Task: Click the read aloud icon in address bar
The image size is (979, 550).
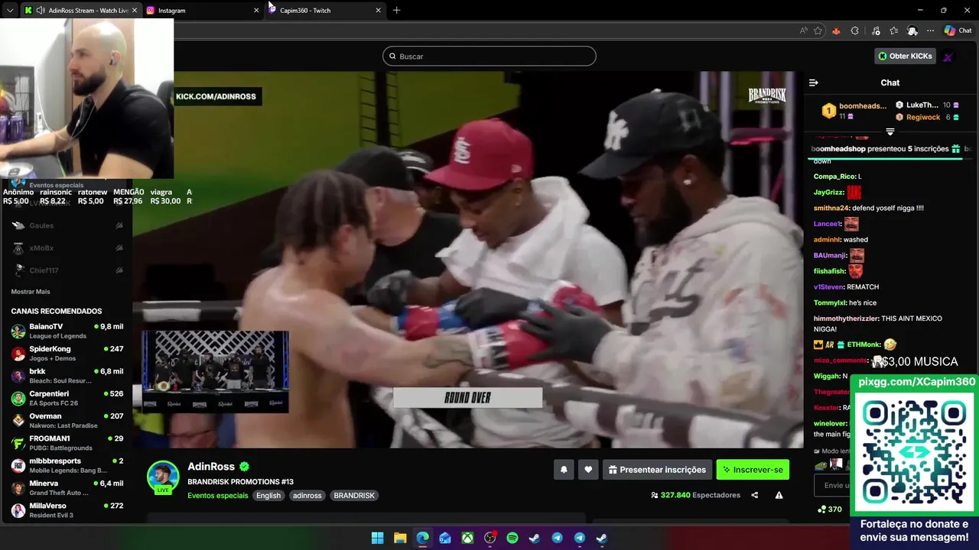Action: coord(803,31)
